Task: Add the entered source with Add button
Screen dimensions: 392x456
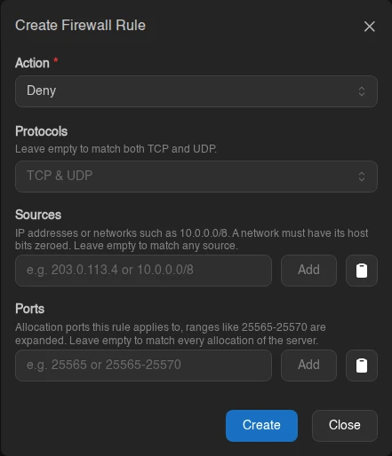Action: point(308,271)
